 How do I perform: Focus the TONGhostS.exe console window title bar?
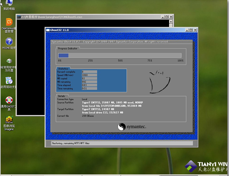coord(94,17)
